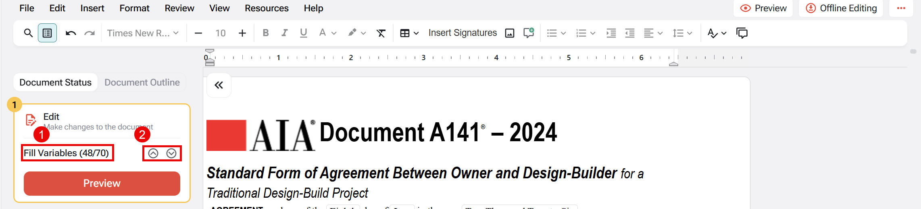Open the three-dot more options menu
Image resolution: width=921 pixels, height=209 pixels.
901,8
